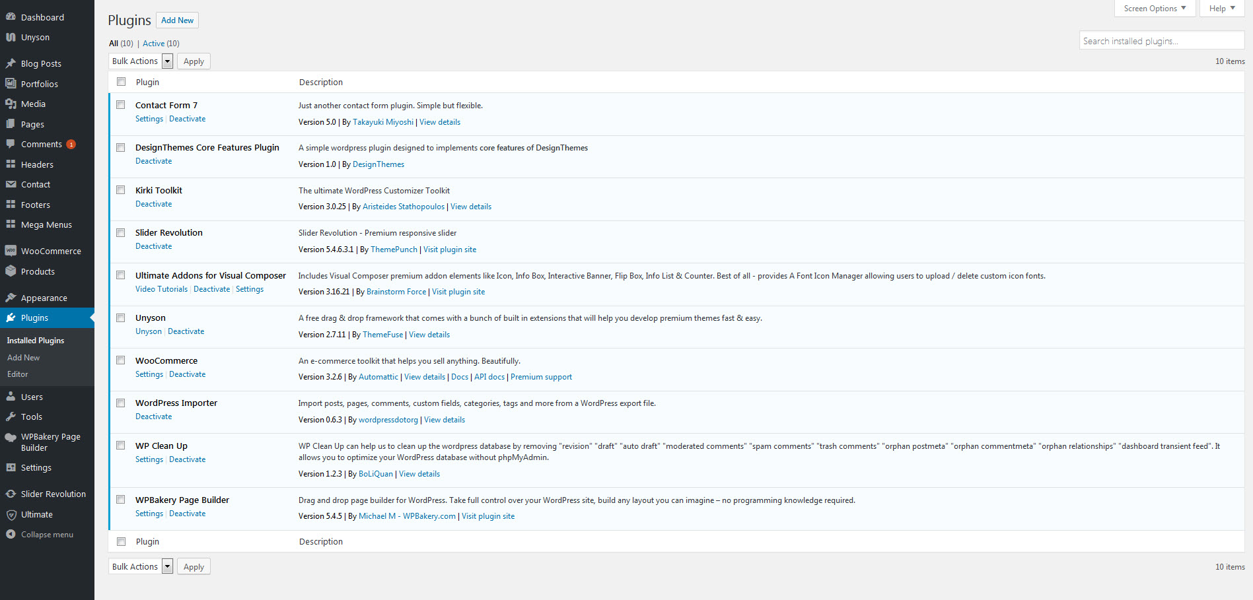This screenshot has height=600, width=1253.
Task: Filter plugins by Active link
Action: (x=154, y=44)
